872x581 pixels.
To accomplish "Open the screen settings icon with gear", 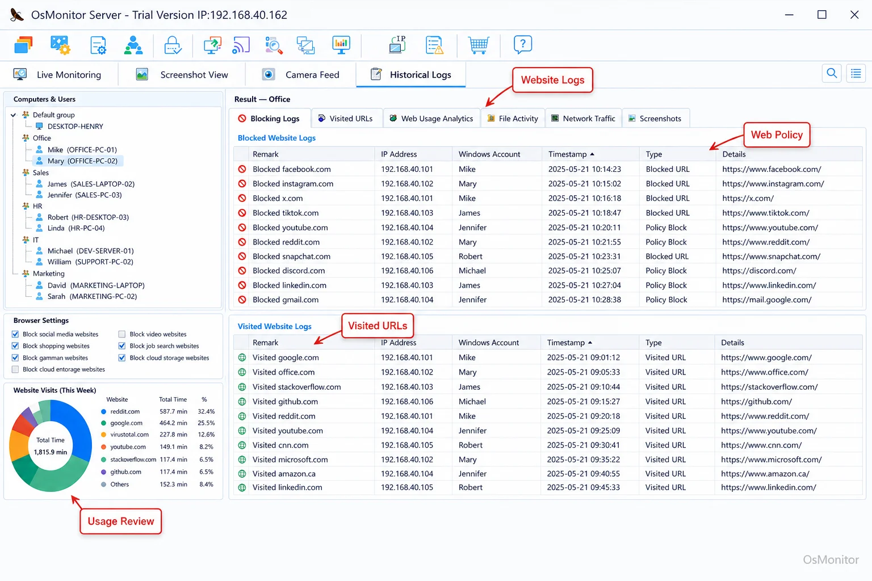I will [60, 45].
